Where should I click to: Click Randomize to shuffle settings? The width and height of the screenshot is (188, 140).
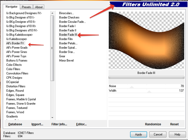click(x=153, y=124)
